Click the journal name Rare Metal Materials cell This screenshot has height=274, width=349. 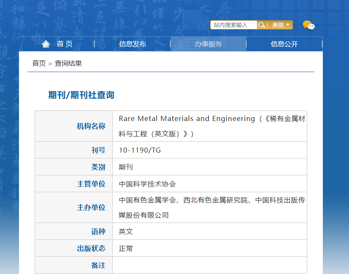click(x=210, y=126)
